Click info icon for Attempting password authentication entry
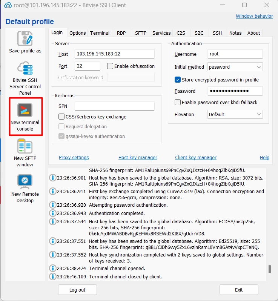Viewport: 278px width, 301px height. click(x=52, y=205)
